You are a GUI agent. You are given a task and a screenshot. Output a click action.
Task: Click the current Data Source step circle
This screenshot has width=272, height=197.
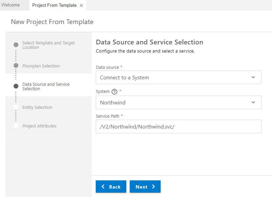tap(16, 86)
